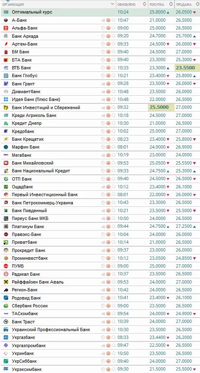Click the Сбербанк России logo icon
This screenshot has height=373, width=200.
[x=6, y=306]
